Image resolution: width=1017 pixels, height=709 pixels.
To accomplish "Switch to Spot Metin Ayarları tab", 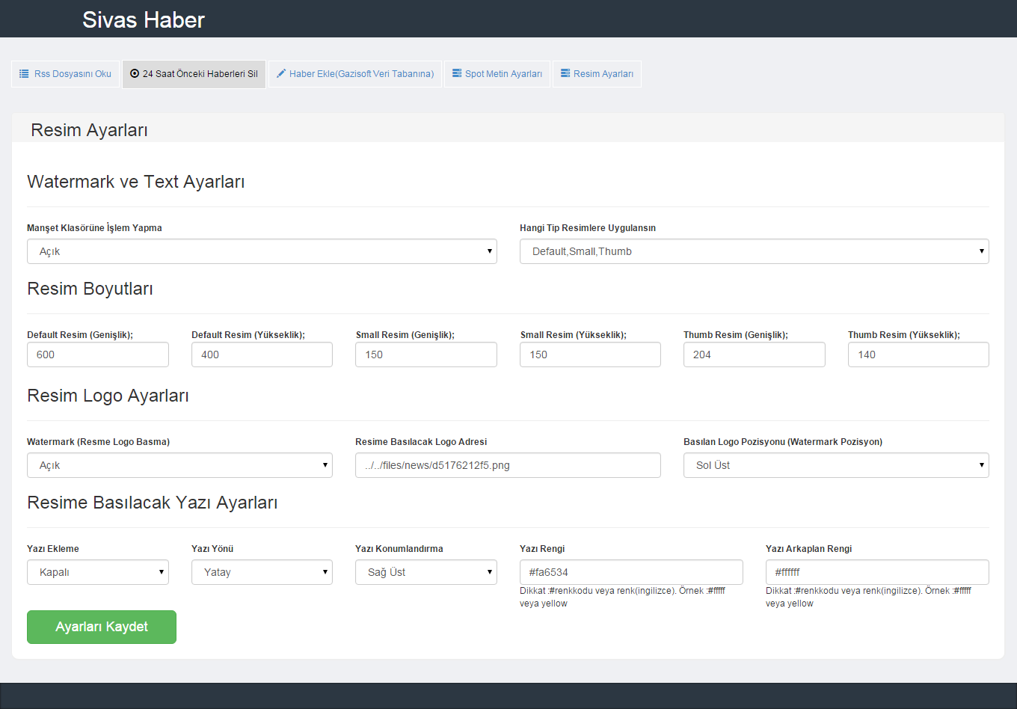I will coord(497,74).
